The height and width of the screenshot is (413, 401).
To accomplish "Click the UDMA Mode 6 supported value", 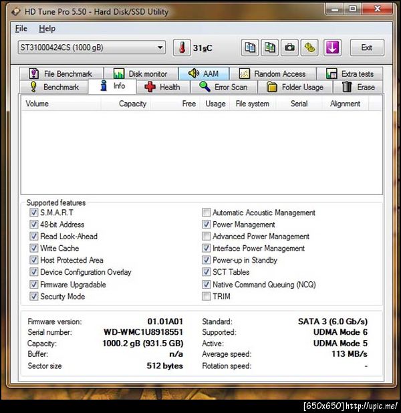I will [340, 332].
